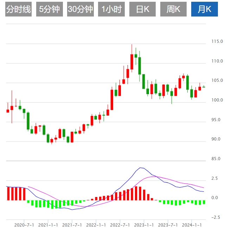
Task: Open the 30分钟 interval tab
Action: point(80,9)
